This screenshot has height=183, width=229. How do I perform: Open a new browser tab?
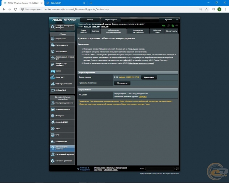click(x=91, y=3)
